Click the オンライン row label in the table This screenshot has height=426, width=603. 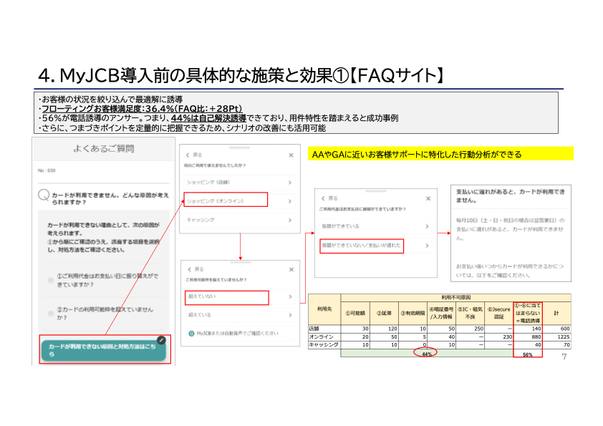pos(324,337)
